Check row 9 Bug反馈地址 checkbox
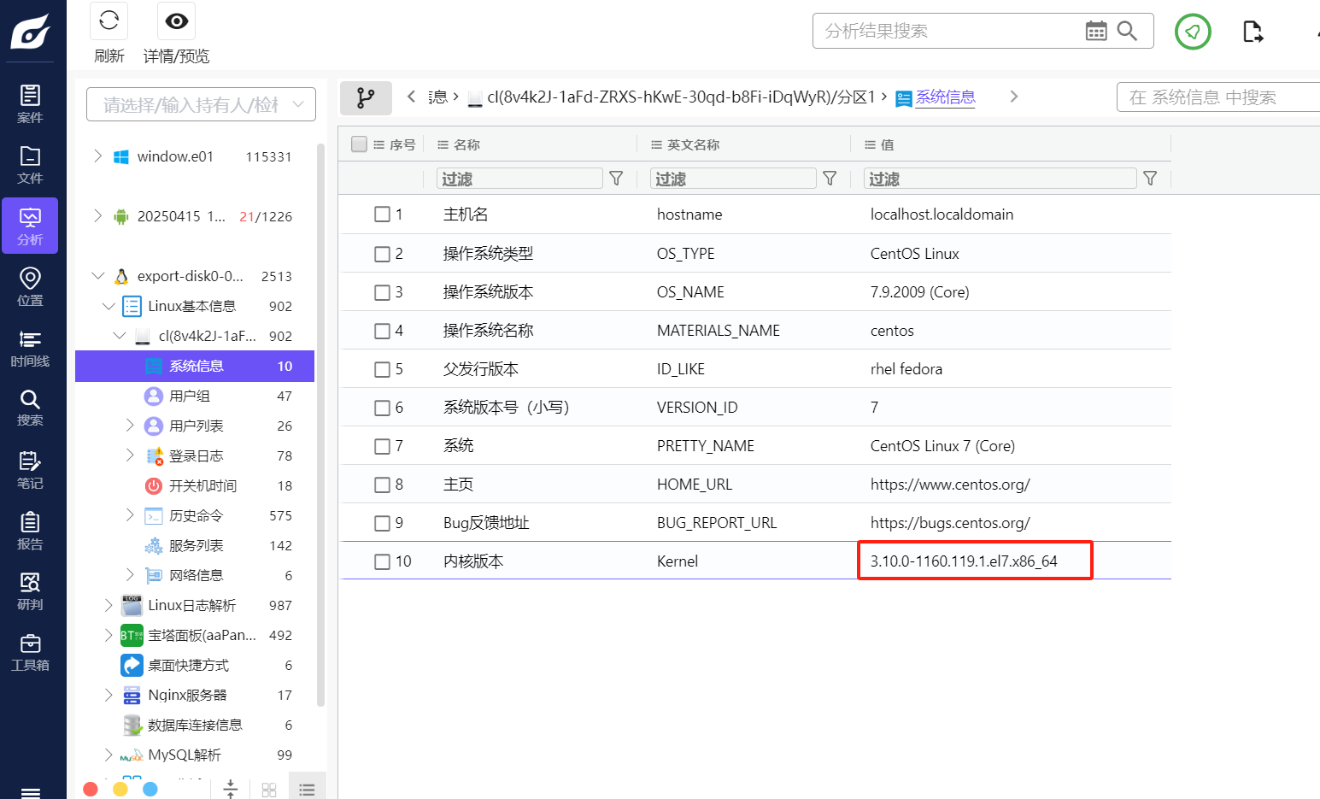The image size is (1320, 799). coord(383,523)
